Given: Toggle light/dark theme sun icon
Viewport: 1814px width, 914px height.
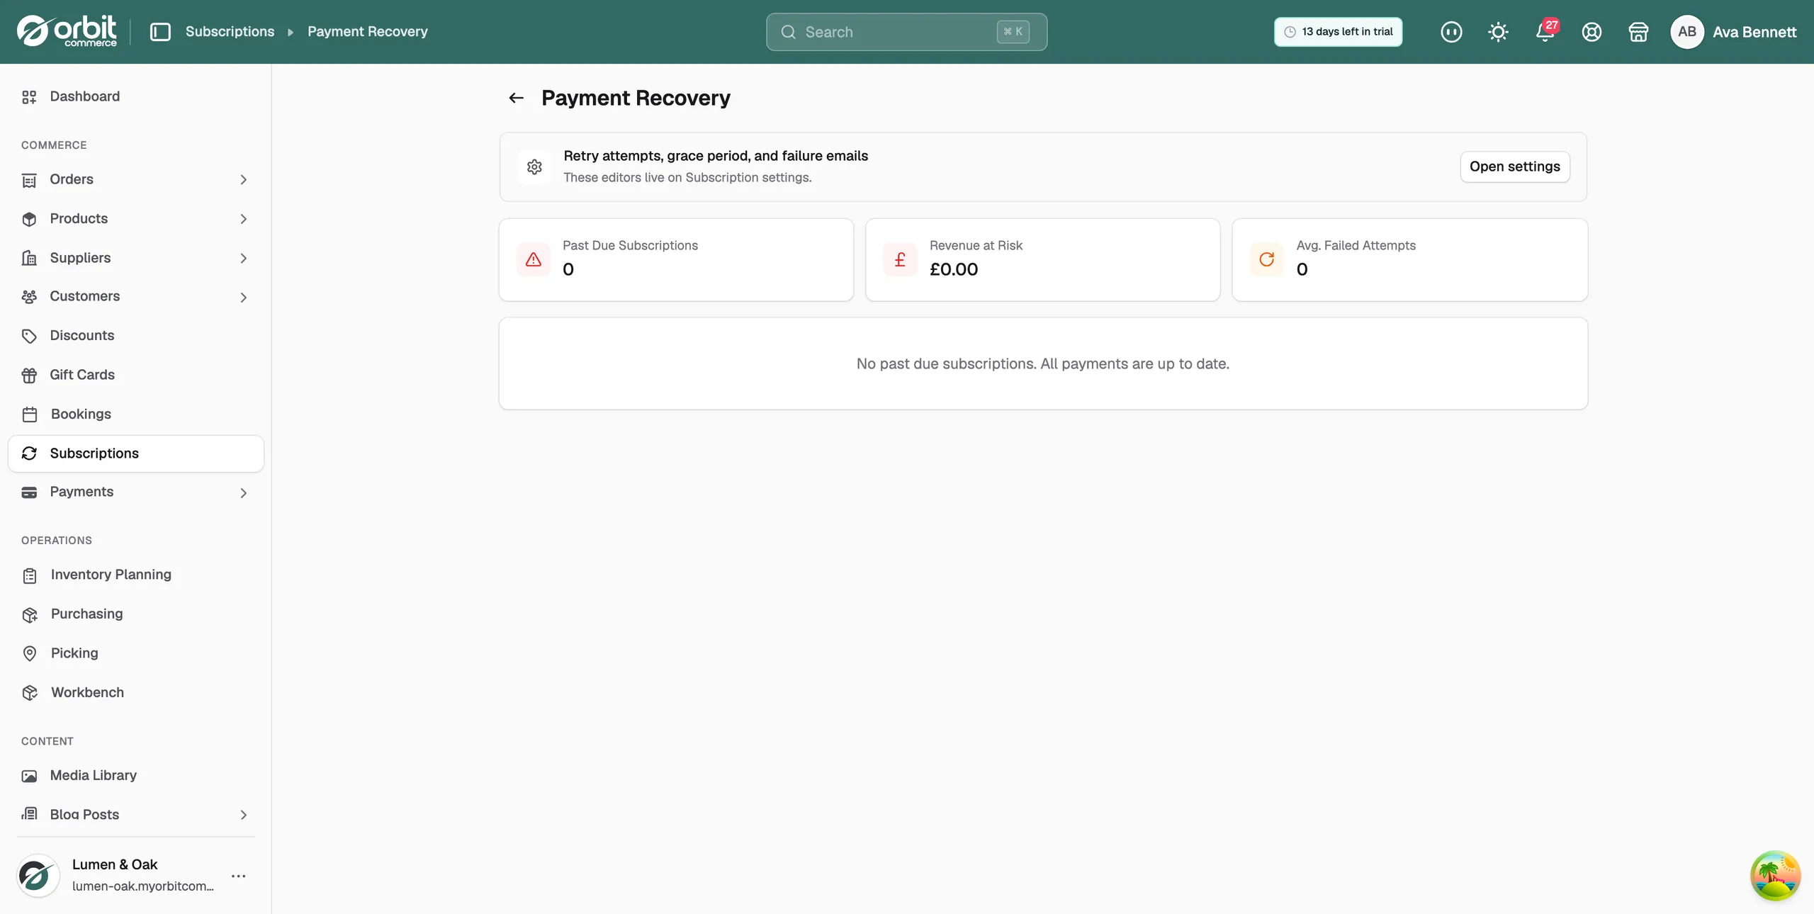Looking at the screenshot, I should (x=1498, y=32).
